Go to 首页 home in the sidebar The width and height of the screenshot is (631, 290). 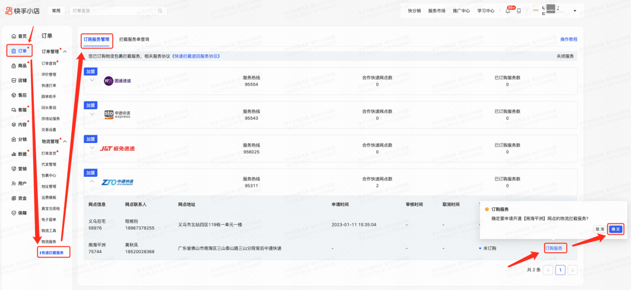click(x=19, y=36)
